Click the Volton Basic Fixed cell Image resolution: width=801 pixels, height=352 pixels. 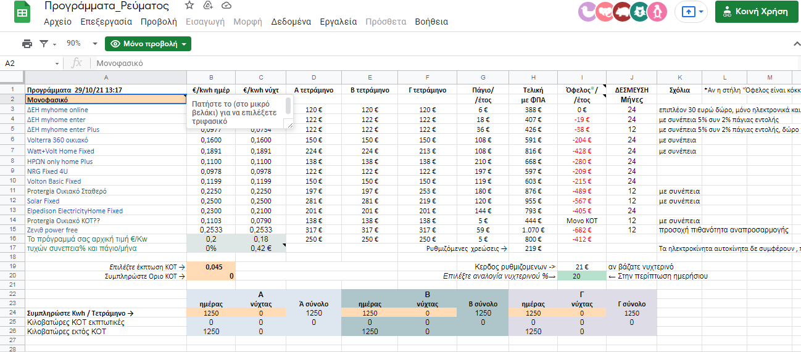tap(106, 181)
